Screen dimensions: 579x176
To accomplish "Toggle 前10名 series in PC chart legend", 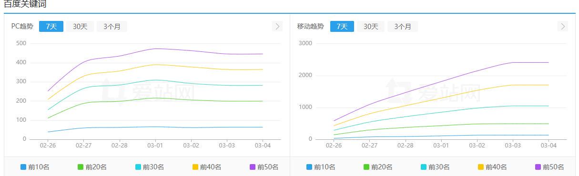I will click(35, 167).
